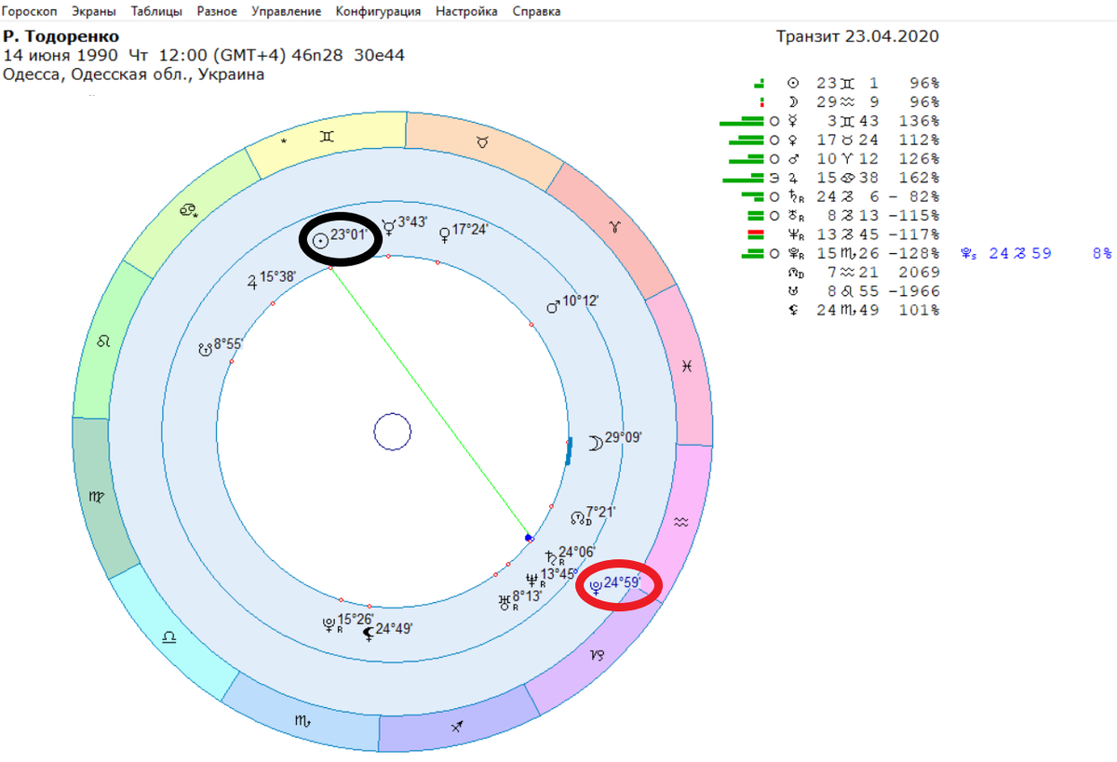Select the Saturn row with -82% in the table
Screen dimensions: 1117x762
pos(841,196)
